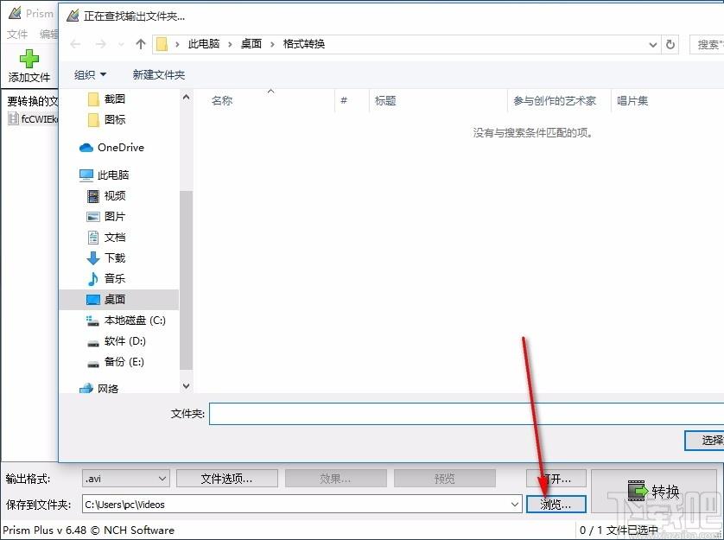Click the 打开... button
The width and height of the screenshot is (724, 540).
556,479
